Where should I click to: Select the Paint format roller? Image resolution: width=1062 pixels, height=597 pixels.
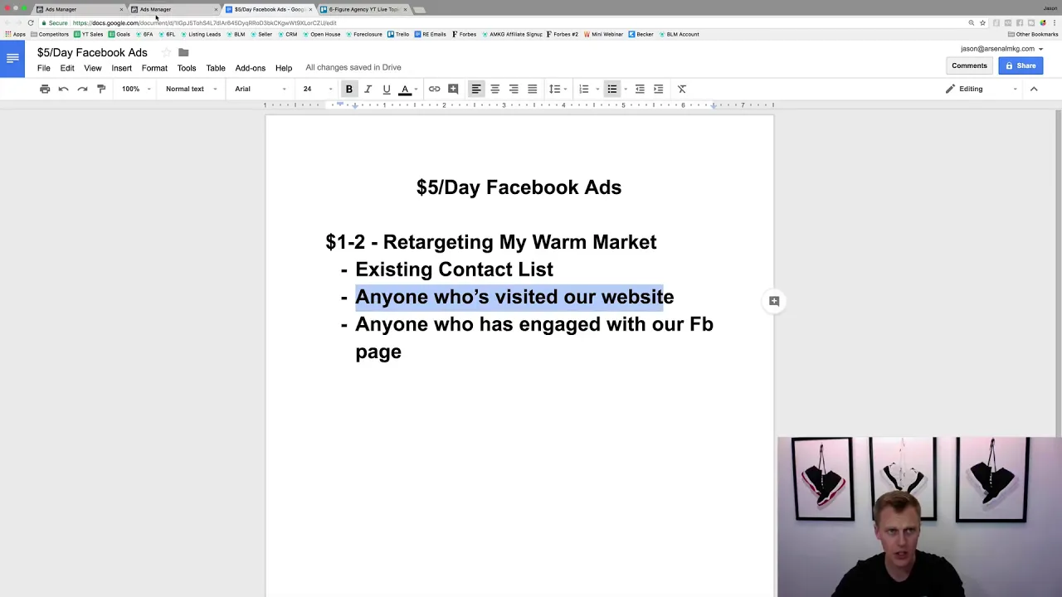click(101, 89)
